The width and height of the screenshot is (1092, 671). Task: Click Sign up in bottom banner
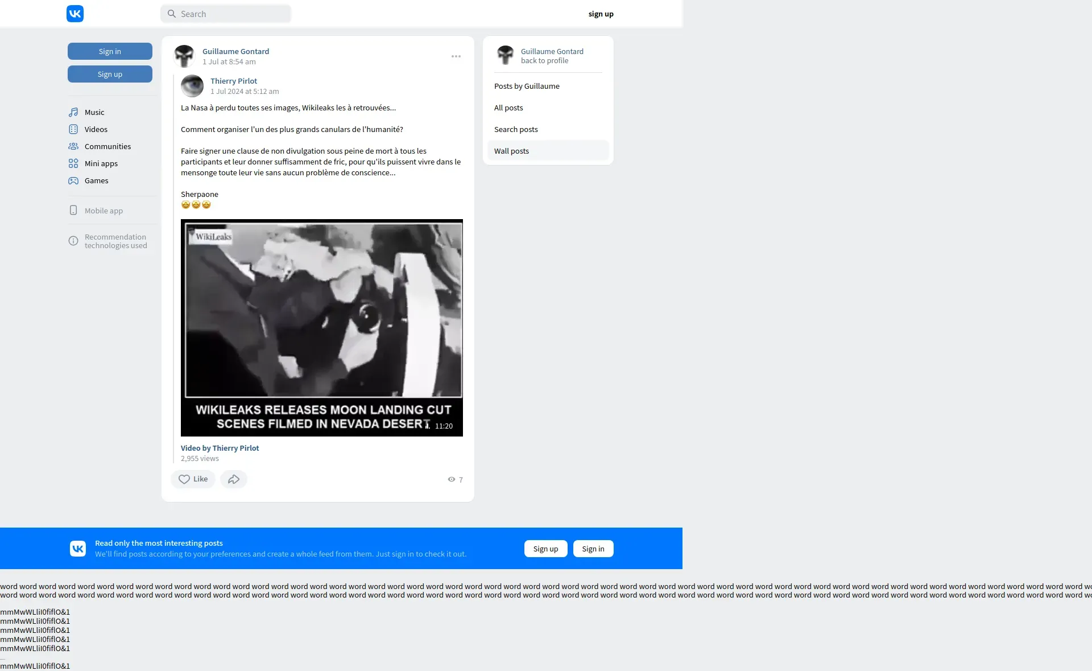click(545, 549)
